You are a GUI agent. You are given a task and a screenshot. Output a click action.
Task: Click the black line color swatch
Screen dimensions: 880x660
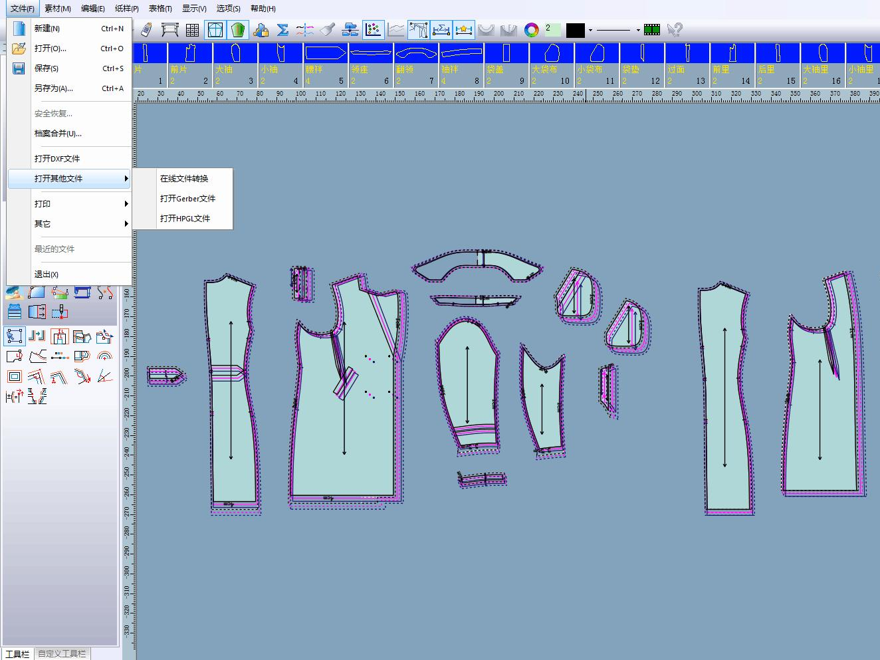[576, 30]
